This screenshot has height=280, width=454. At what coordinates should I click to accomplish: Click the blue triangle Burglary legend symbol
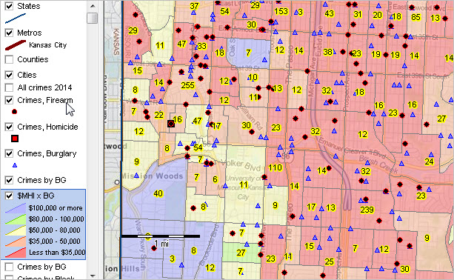[x=15, y=165]
